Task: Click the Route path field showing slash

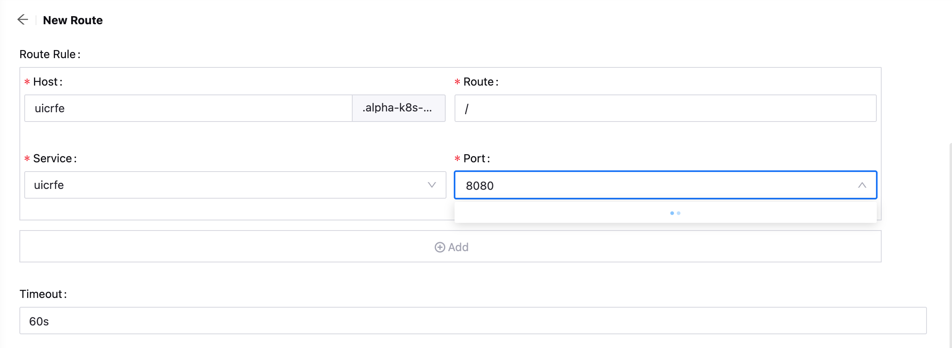Action: pos(665,108)
